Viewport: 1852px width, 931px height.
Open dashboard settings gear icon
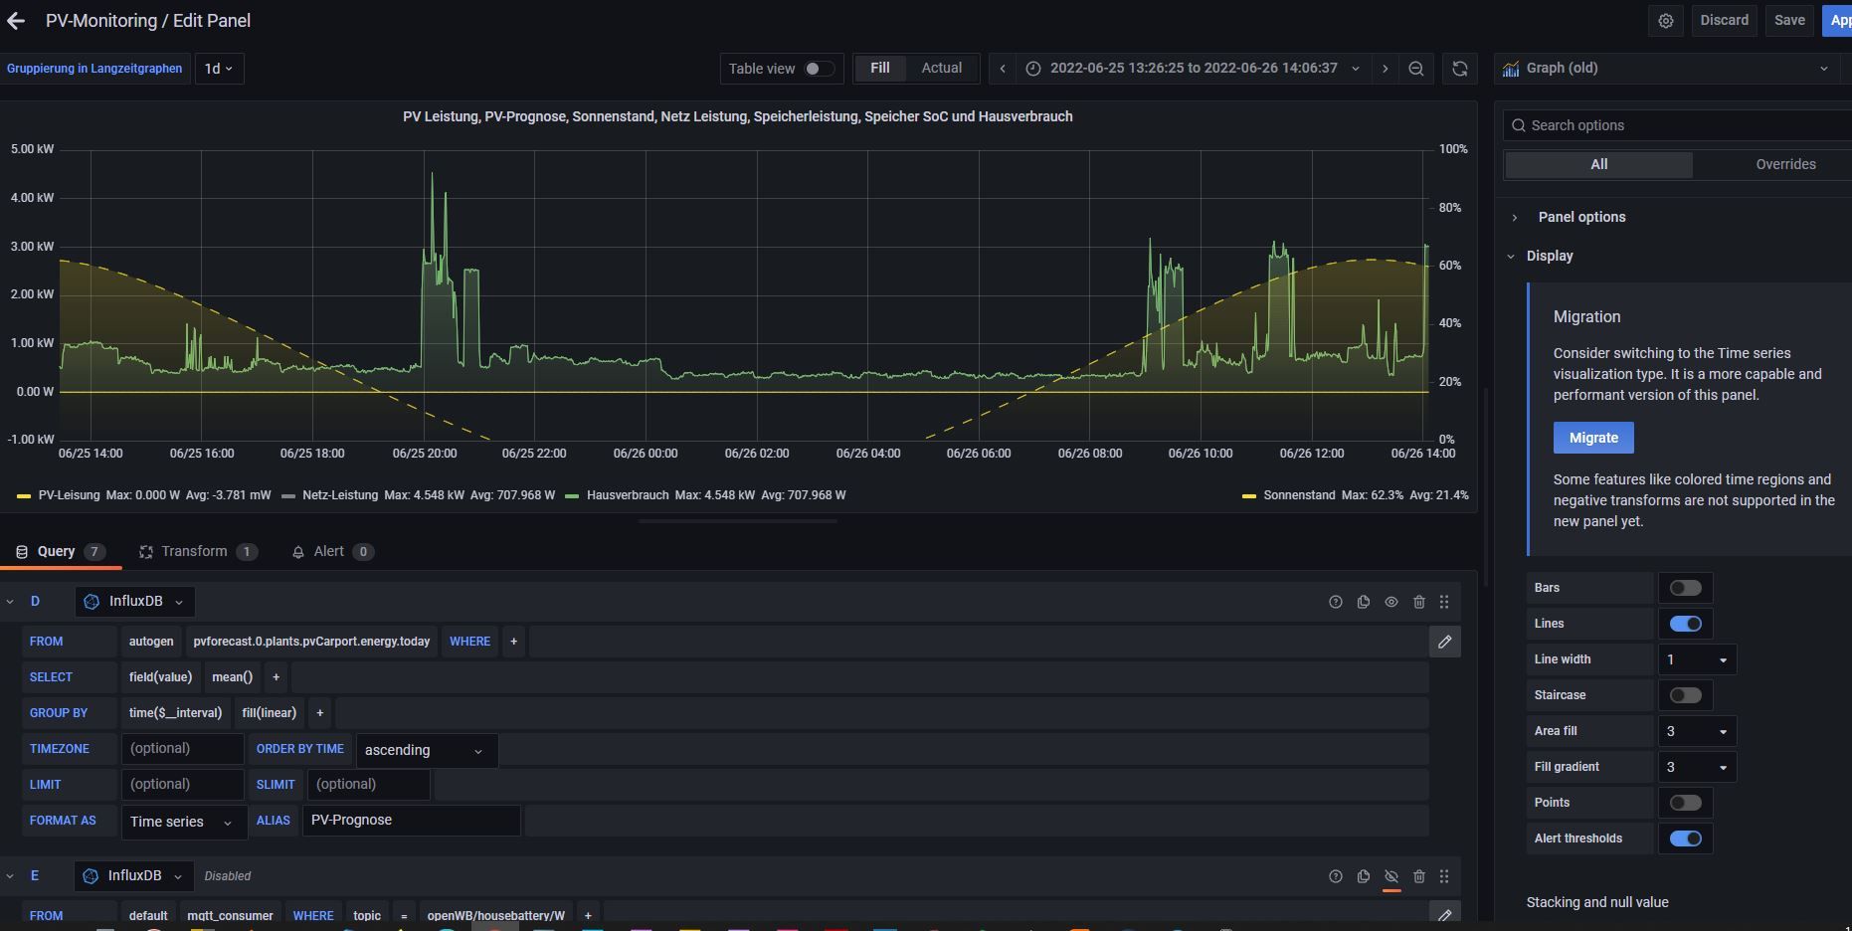coord(1666,21)
